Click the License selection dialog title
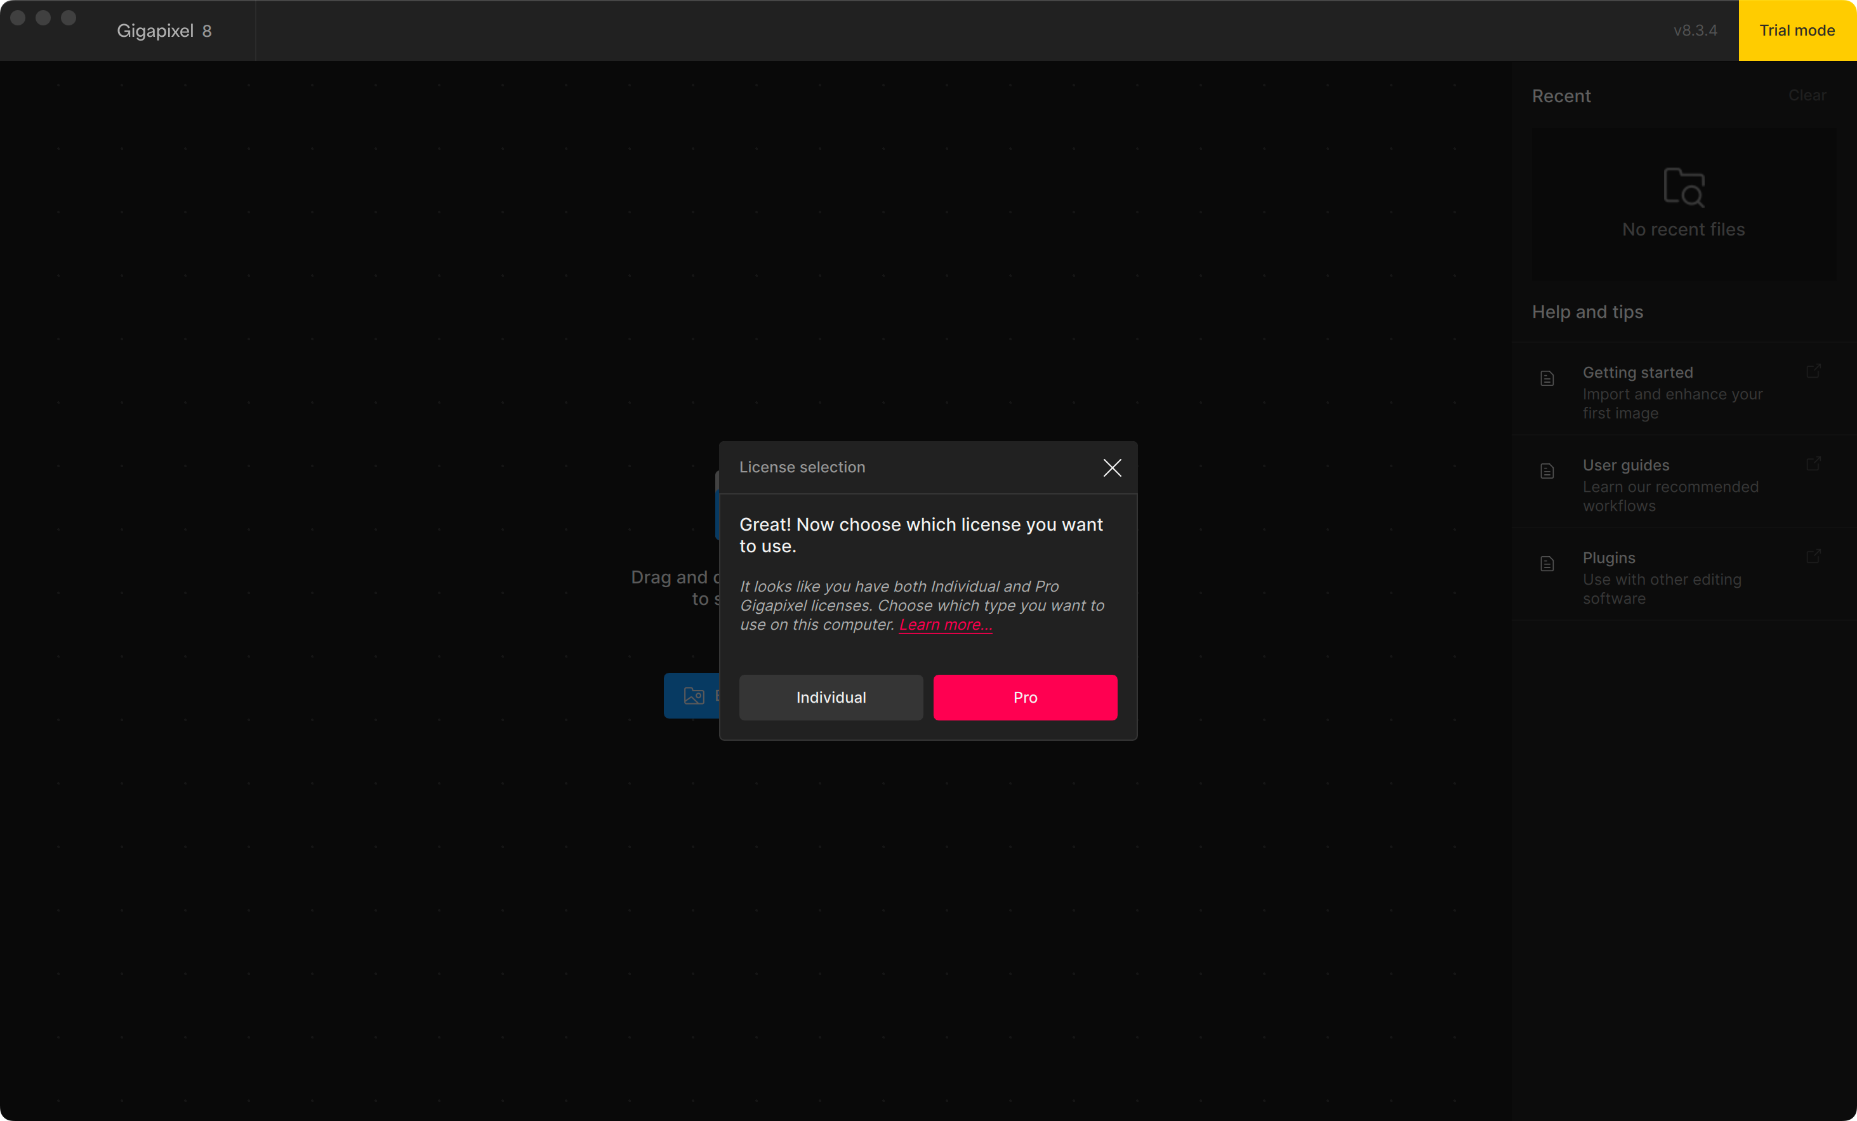 802,467
